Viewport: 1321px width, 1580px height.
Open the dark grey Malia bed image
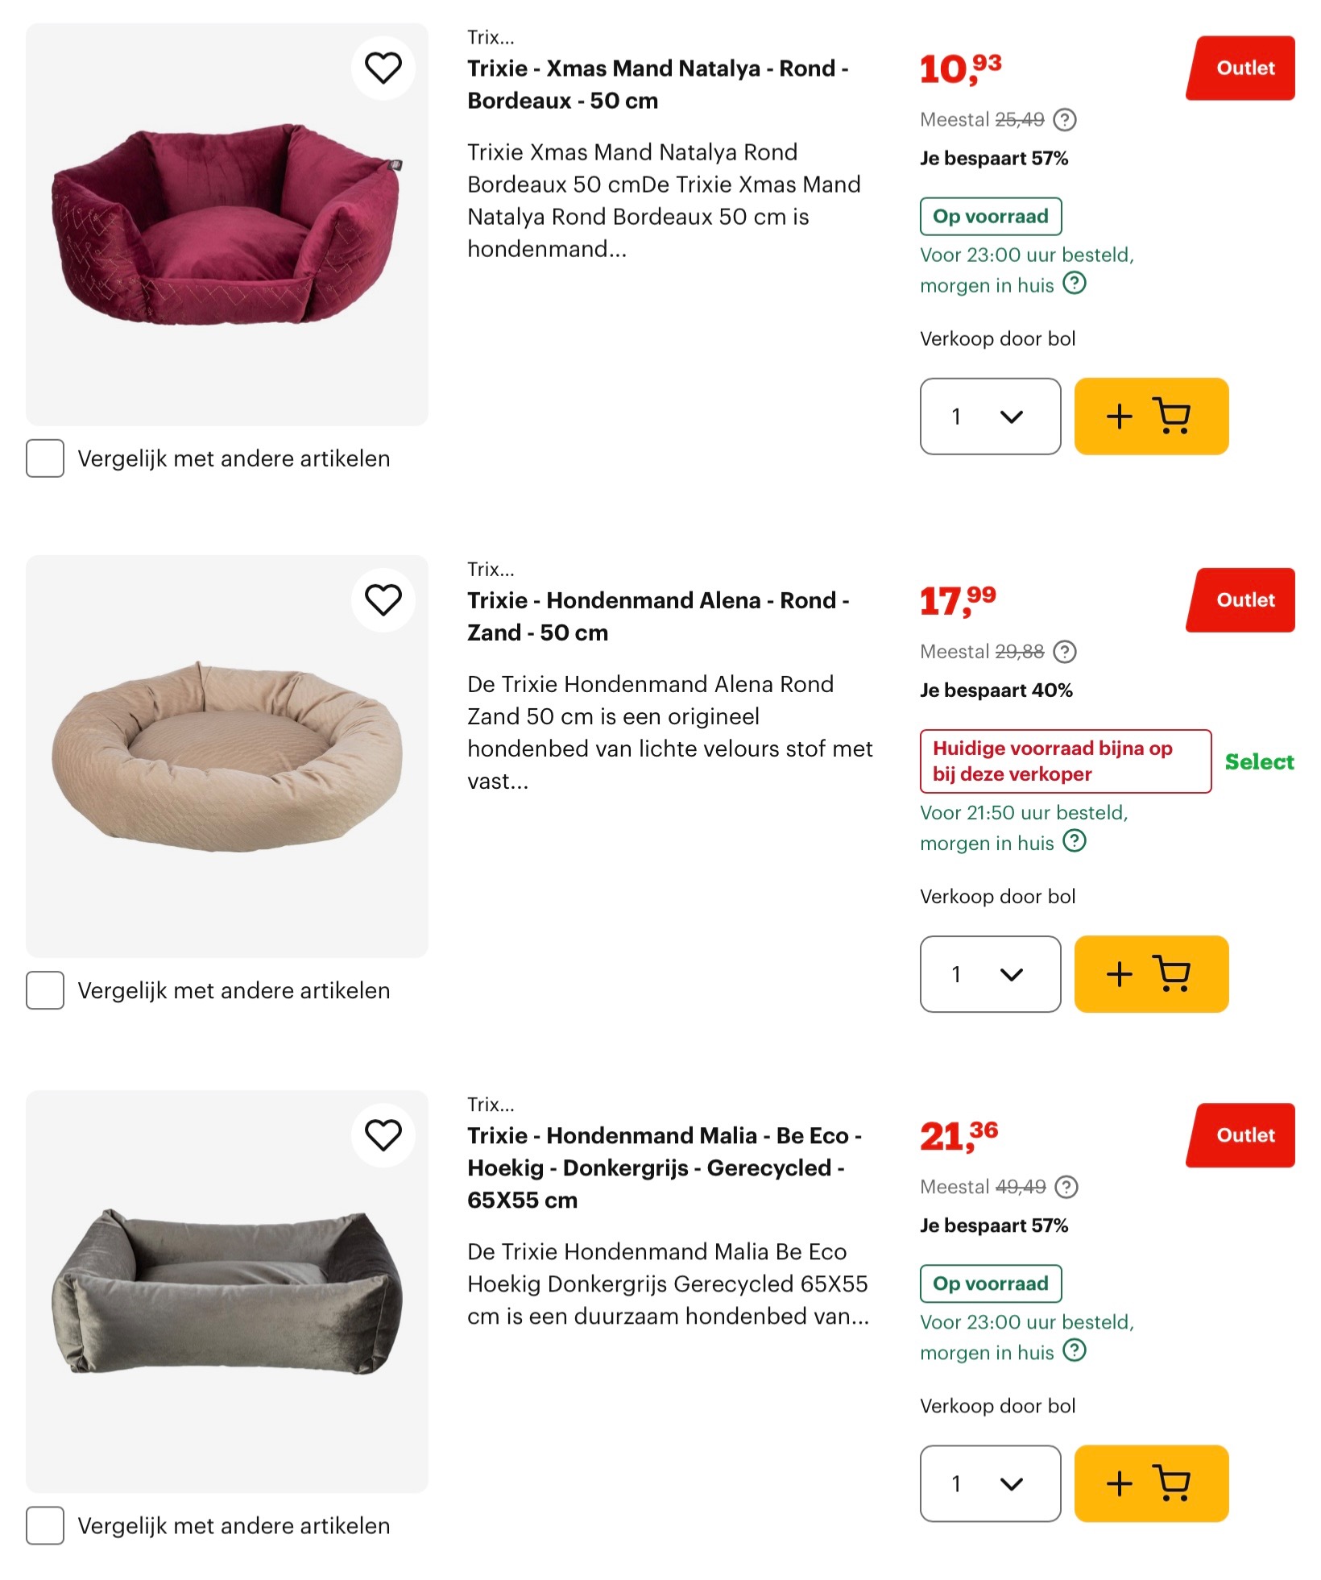[x=227, y=1292]
